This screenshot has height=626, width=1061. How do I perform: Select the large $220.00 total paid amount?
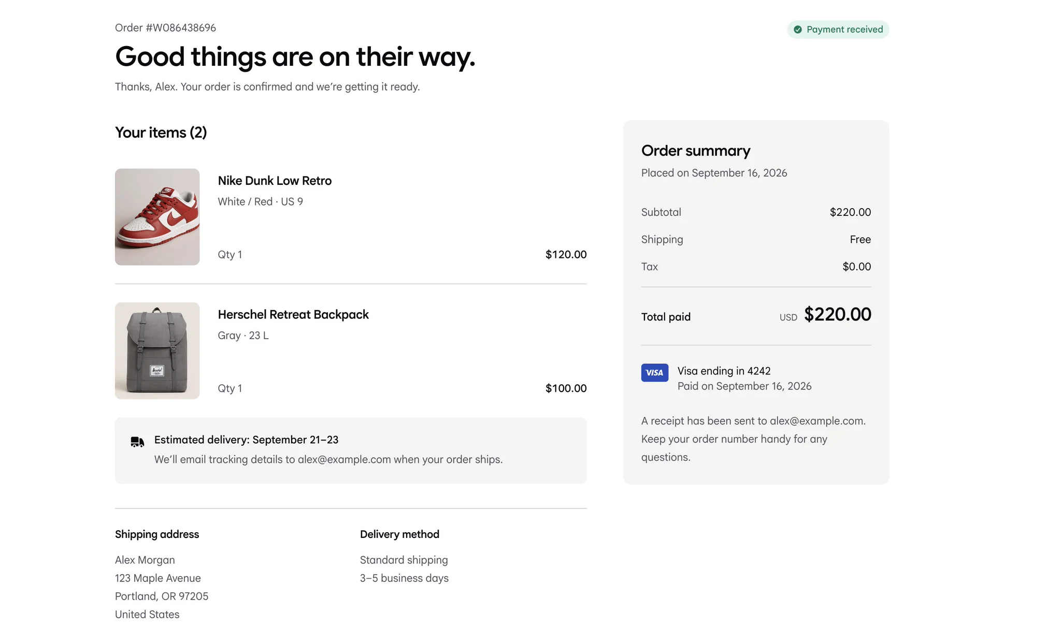(838, 314)
